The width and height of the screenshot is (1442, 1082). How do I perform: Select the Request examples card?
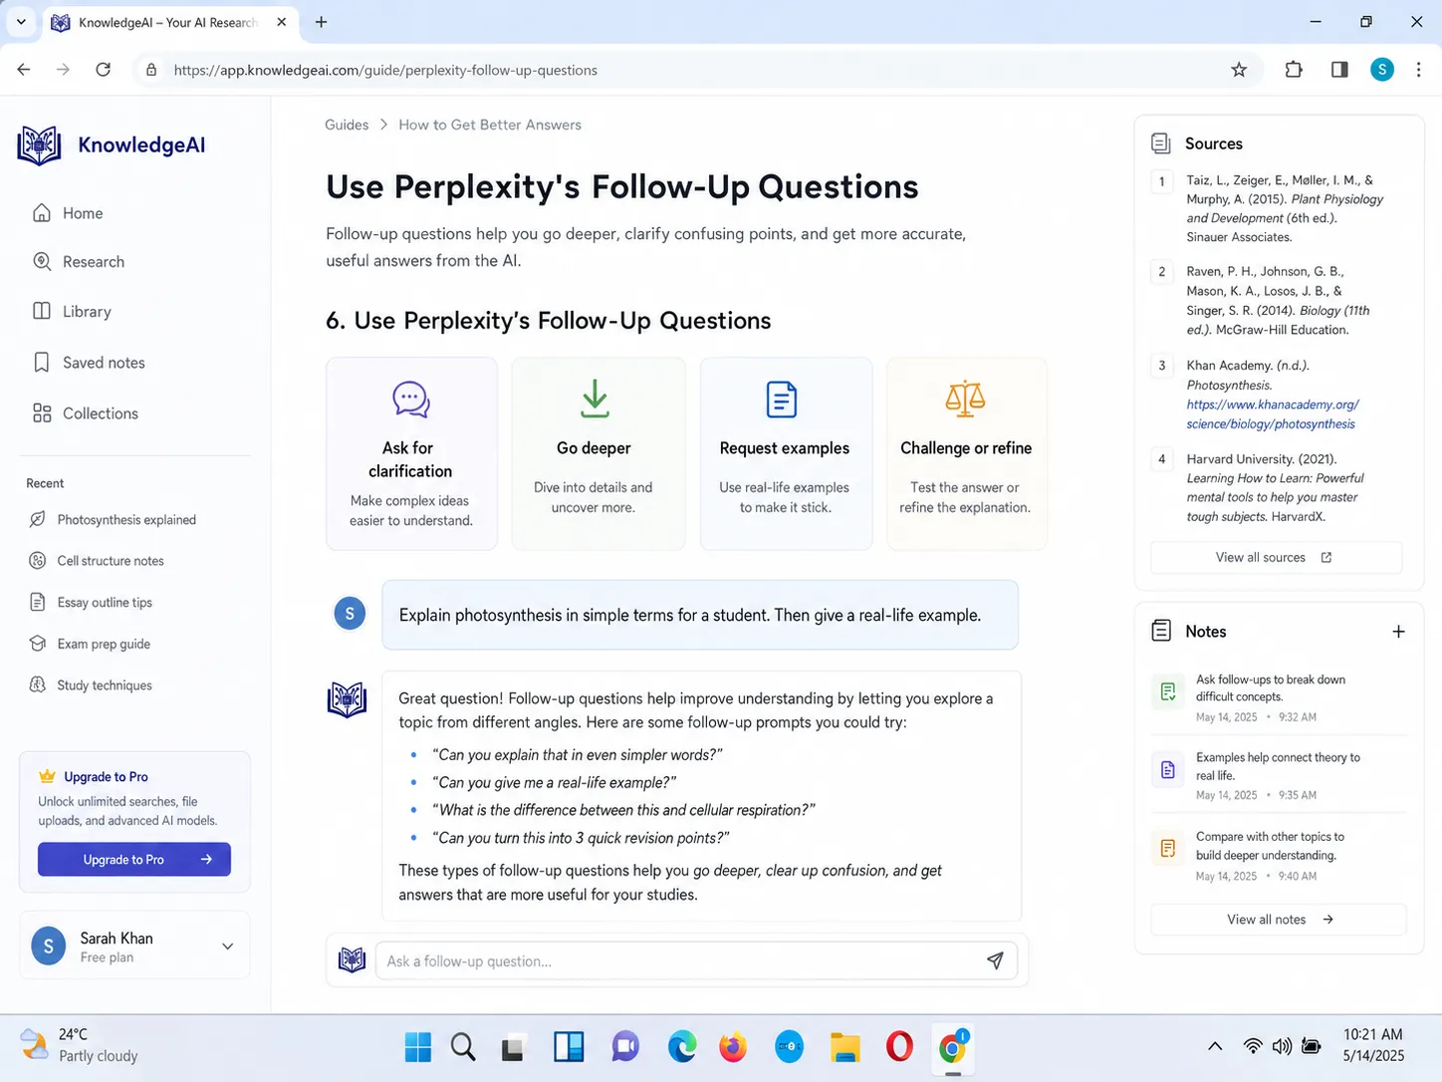pos(786,453)
